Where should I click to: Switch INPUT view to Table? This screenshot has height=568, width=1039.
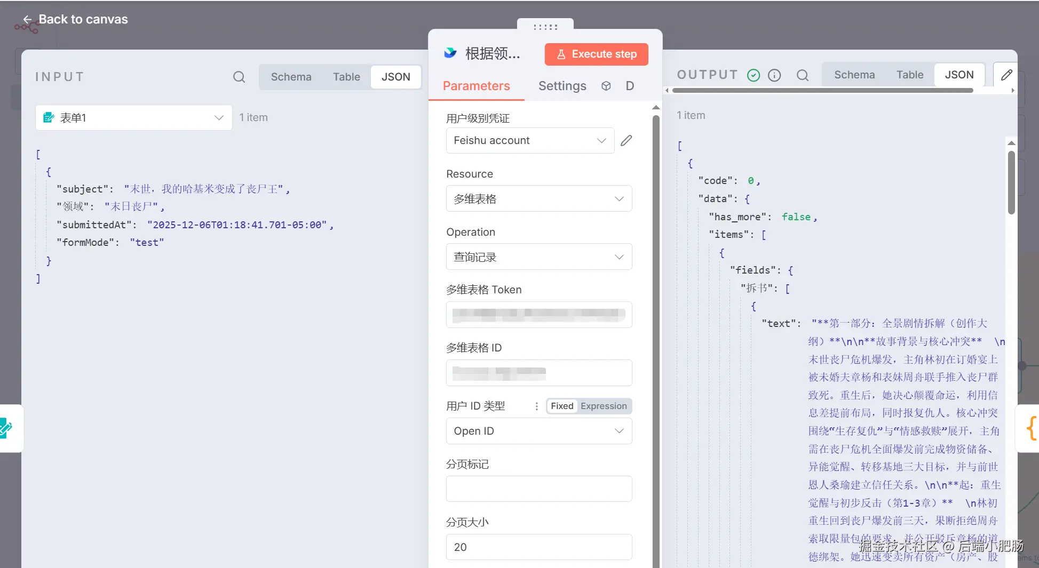(x=346, y=77)
